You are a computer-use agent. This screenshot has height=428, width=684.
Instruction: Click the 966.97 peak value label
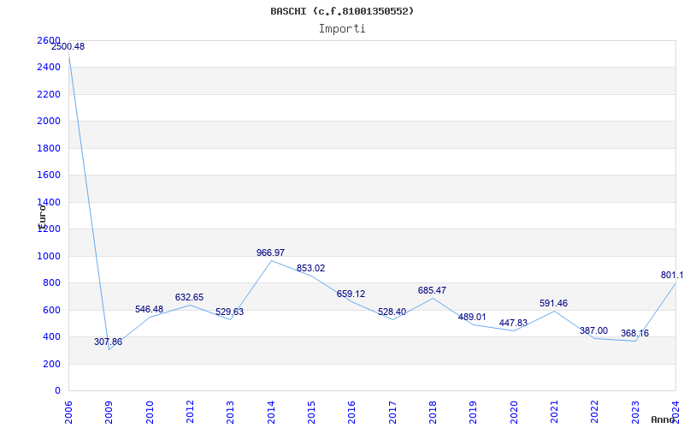tap(270, 253)
